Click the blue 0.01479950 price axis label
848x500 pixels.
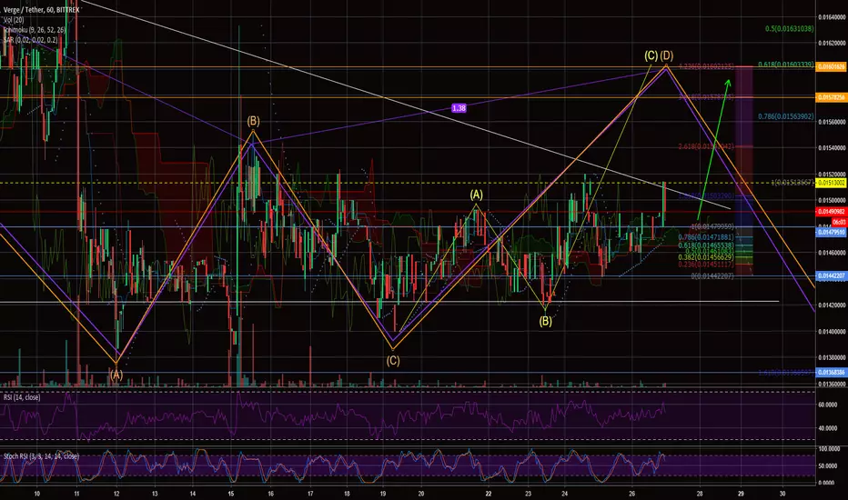click(831, 233)
